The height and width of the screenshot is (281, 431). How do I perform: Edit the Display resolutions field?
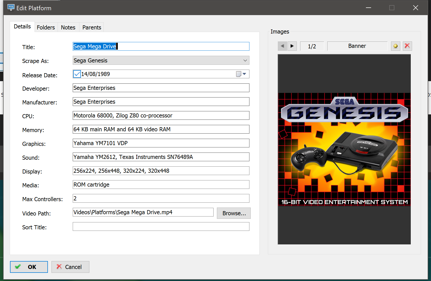tap(161, 171)
